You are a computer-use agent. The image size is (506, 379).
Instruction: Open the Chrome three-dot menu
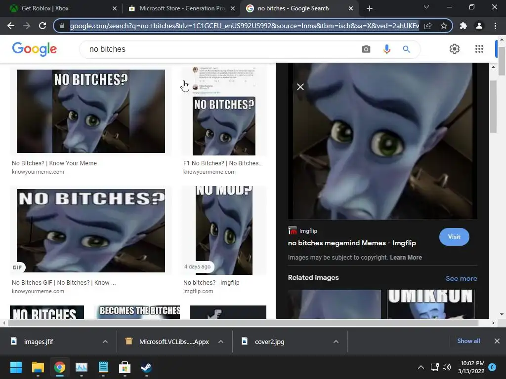495,26
